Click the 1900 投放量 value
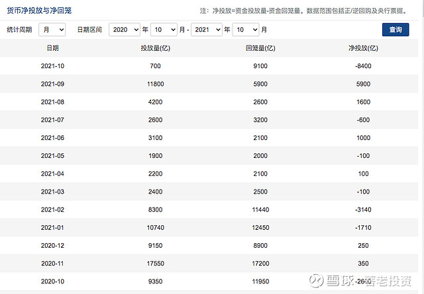Image resolution: width=424 pixels, height=294 pixels. pyautogui.click(x=155, y=156)
